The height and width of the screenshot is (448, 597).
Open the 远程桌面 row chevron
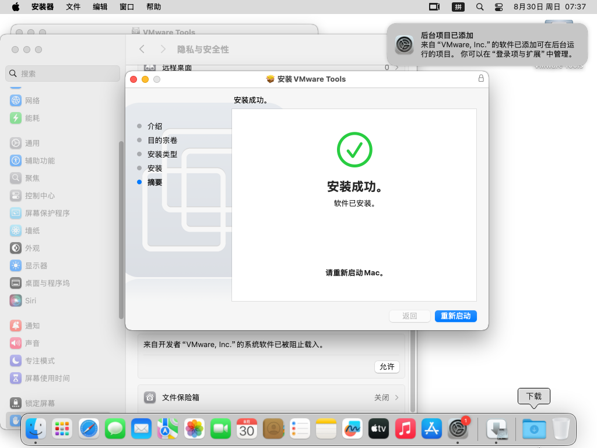pyautogui.click(x=396, y=68)
